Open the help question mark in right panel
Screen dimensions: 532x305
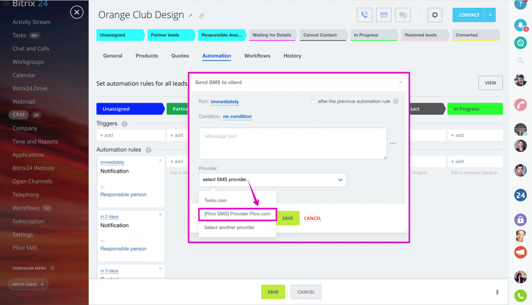click(520, 4)
